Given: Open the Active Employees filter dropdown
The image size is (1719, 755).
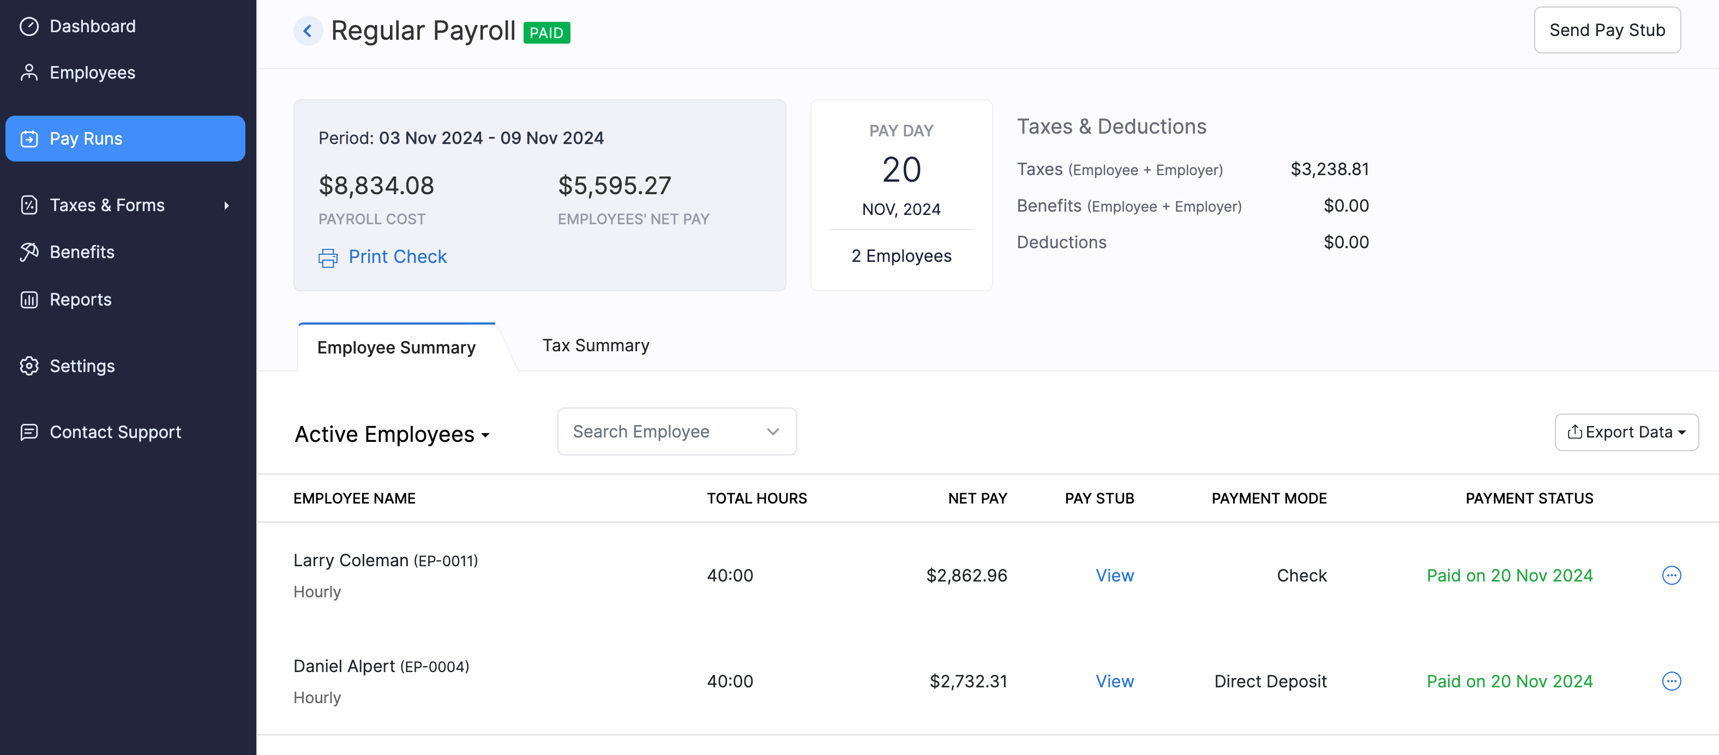Looking at the screenshot, I should click(x=392, y=433).
